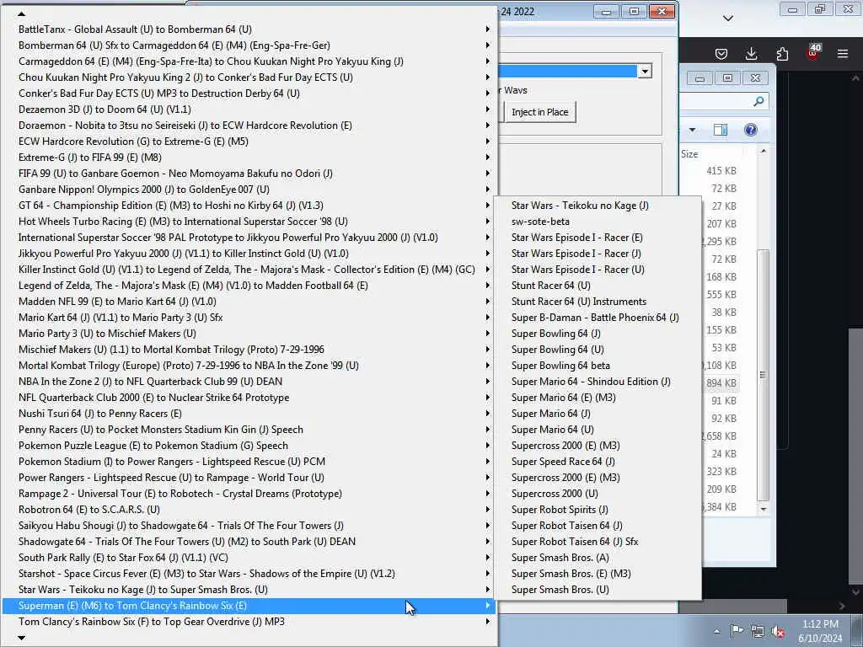The image size is (863, 647).
Task: Open Firefox Pocket save icon
Action: pyautogui.click(x=721, y=53)
